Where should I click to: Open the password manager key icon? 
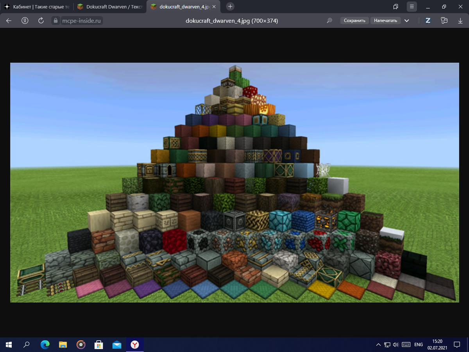(x=444, y=21)
